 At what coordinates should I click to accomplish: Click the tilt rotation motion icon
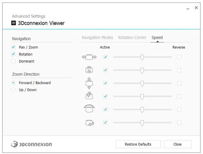click(89, 96)
